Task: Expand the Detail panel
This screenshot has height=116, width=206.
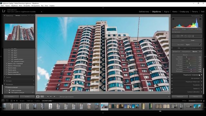Action: pyautogui.click(x=201, y=78)
